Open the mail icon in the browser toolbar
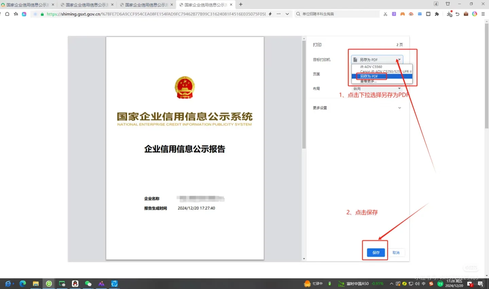 [x=419, y=14]
